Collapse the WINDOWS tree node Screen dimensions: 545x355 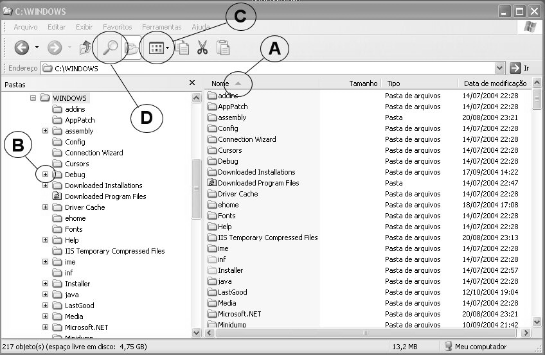(33, 98)
